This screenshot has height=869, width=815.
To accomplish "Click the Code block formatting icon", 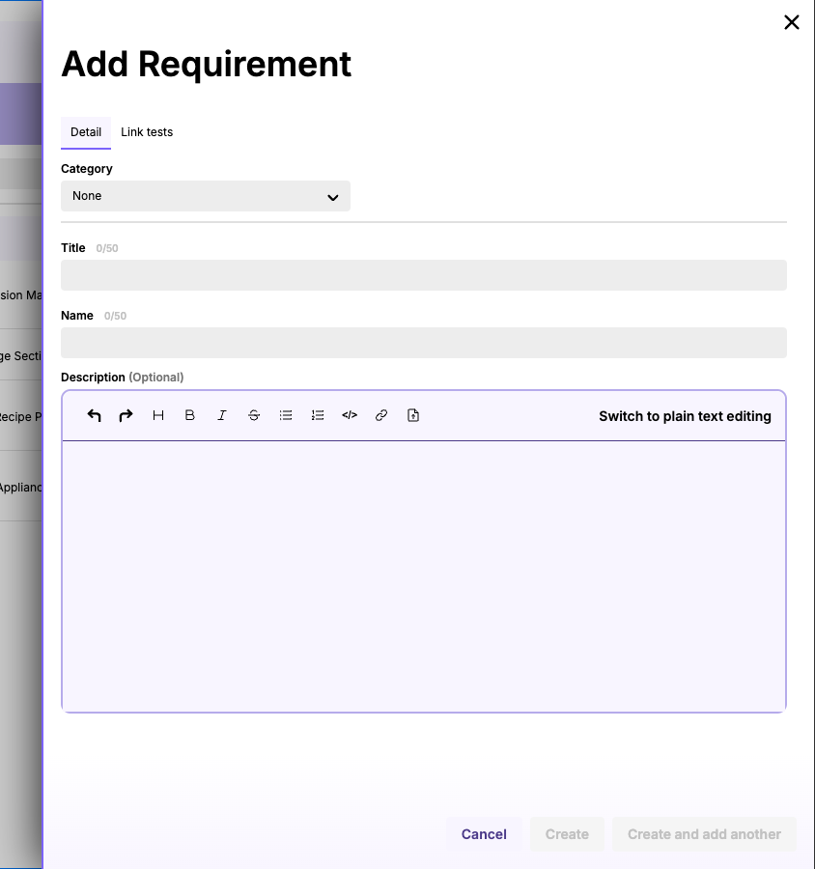I will coord(349,415).
